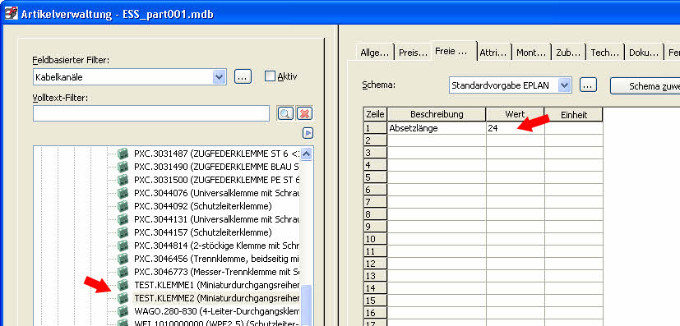
Task: Select TEST.KLEMME1 in the article tree
Action: click(x=216, y=285)
